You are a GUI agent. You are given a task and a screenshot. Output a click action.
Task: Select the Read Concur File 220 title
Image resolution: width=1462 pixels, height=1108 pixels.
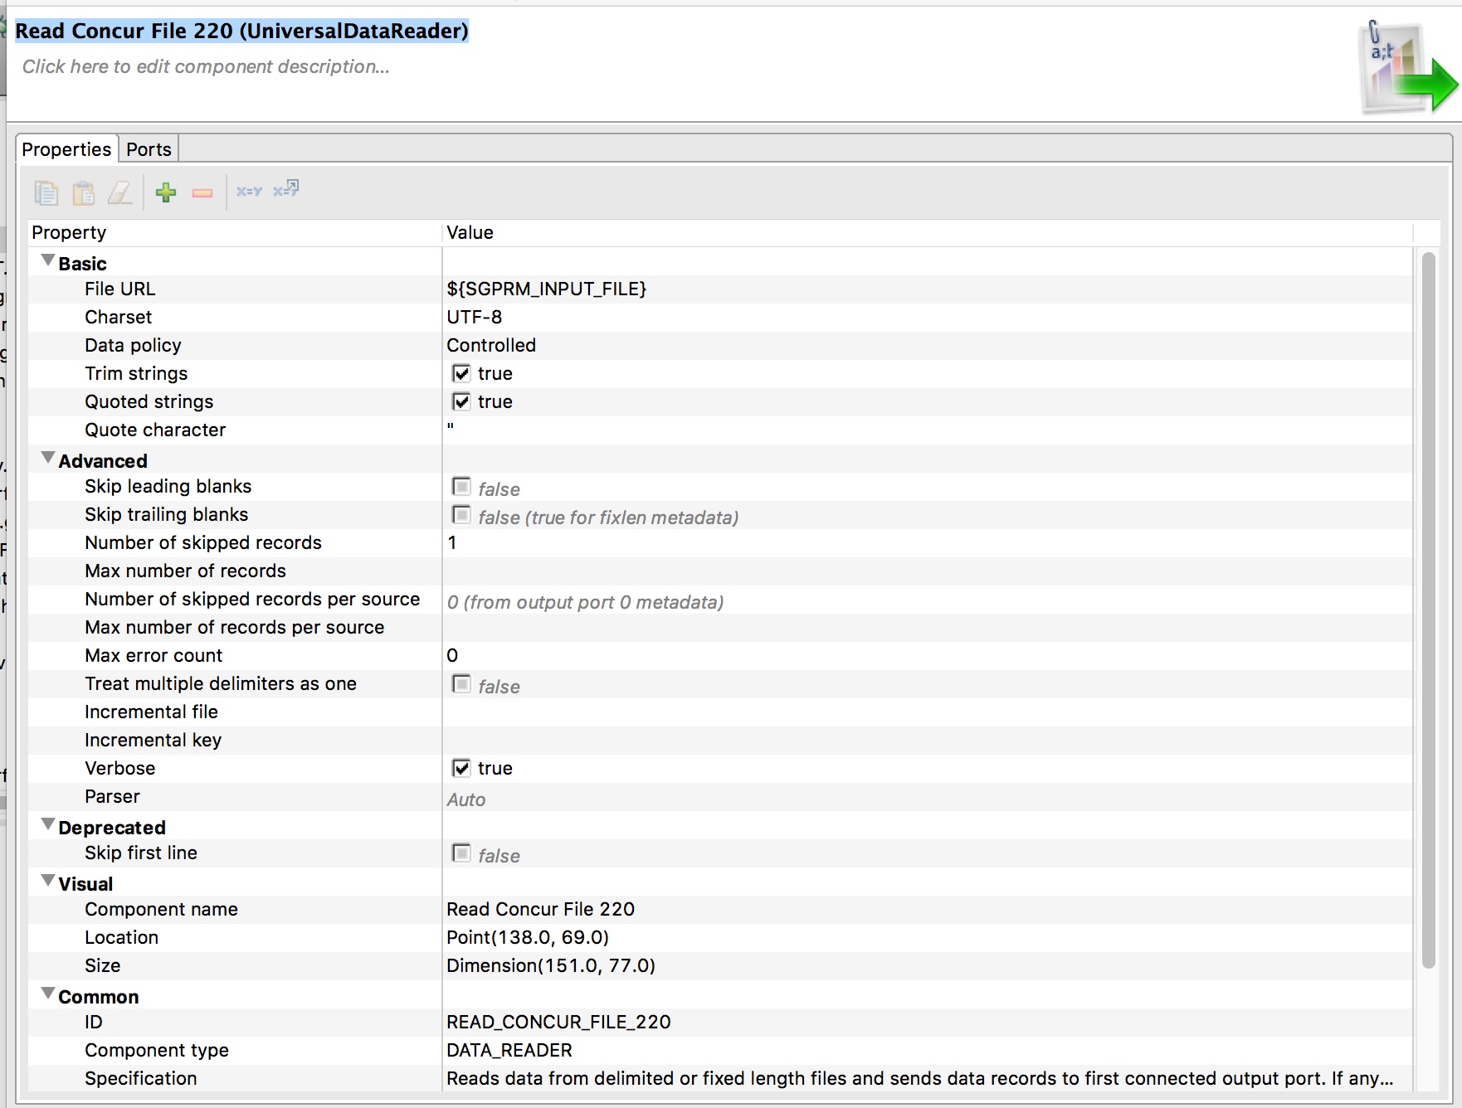click(x=241, y=31)
